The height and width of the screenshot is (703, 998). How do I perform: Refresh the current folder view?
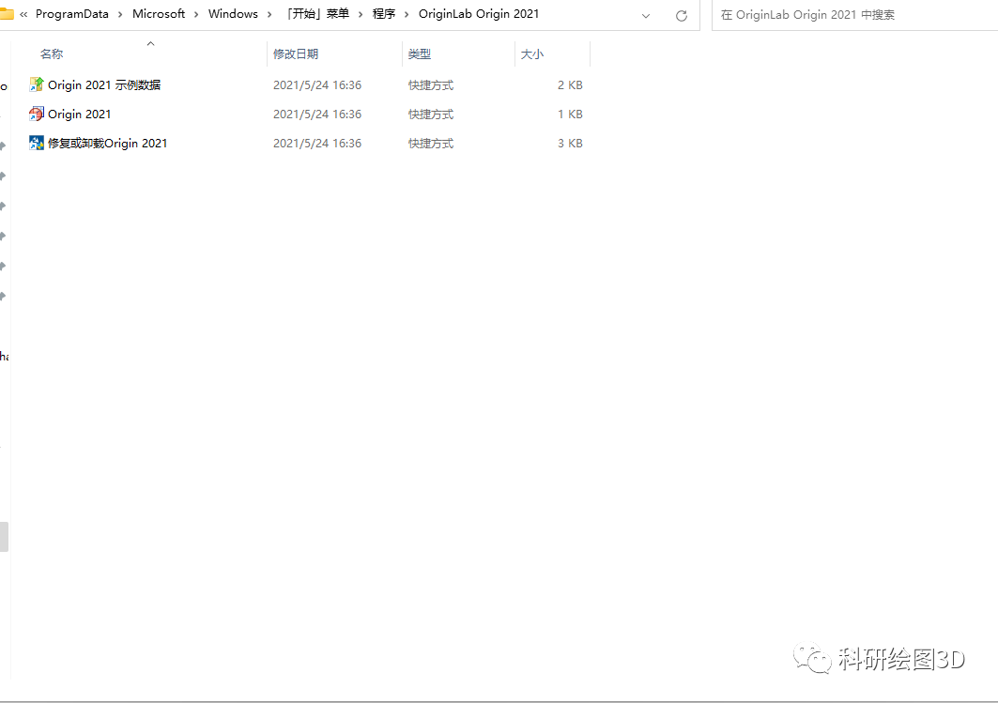(x=681, y=15)
